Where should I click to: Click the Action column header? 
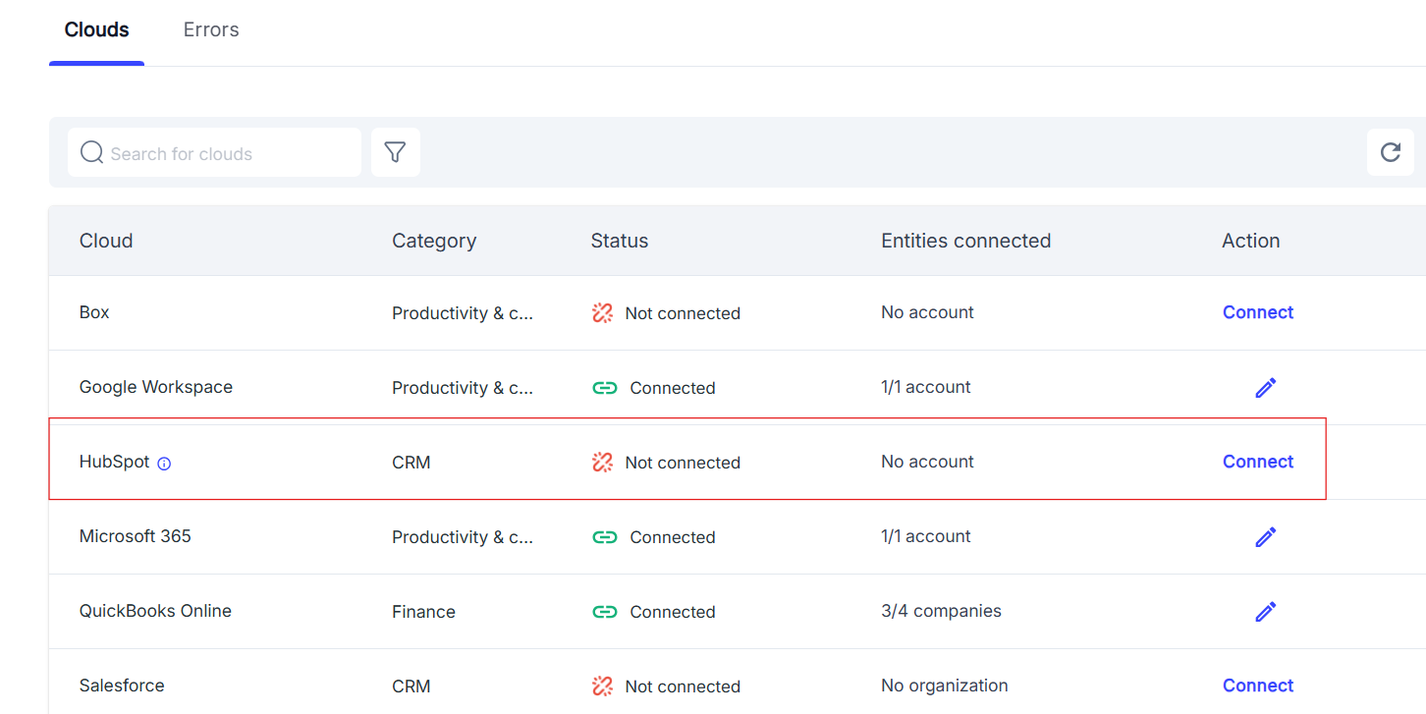[x=1251, y=241]
